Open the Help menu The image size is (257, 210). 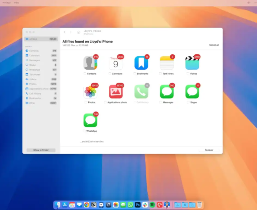[x=16, y=3]
